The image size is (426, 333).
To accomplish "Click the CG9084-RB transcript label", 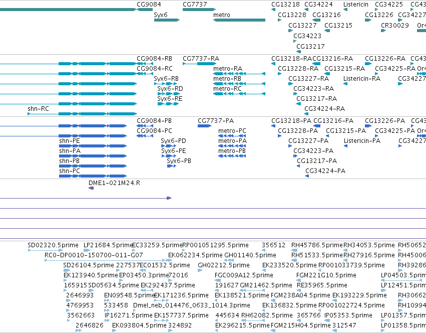I will [154, 59].
